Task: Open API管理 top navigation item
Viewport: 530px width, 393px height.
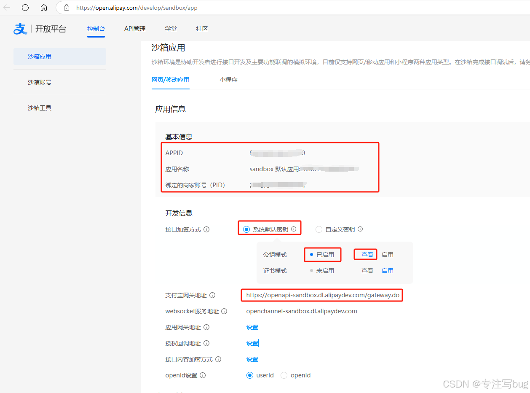Action: (x=135, y=29)
